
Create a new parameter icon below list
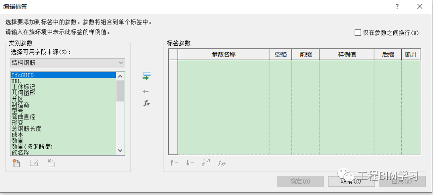click(16, 163)
